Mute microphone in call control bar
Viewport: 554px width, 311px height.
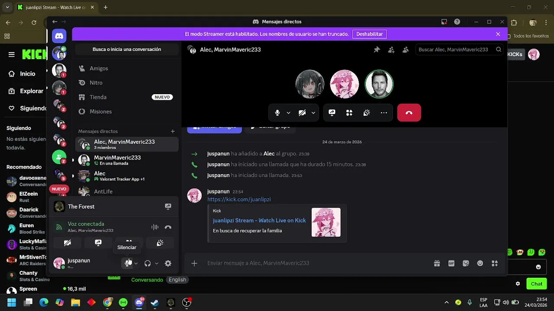click(x=277, y=113)
